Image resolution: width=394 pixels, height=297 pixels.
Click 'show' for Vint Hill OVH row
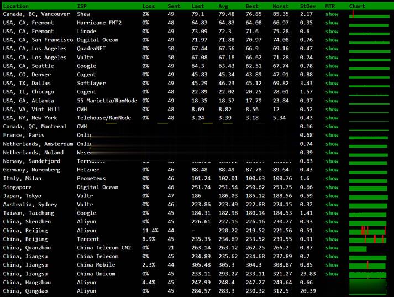click(332, 110)
